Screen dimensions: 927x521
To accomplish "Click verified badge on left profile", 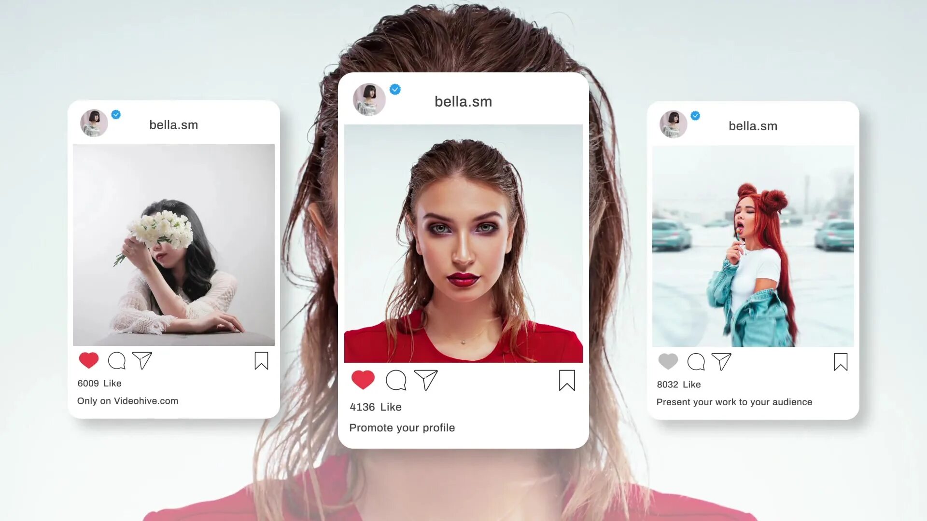I will [x=116, y=114].
